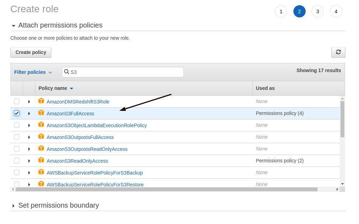Click the policy icon beside AmazonS3ObjectLambdaExecutionRolePolicy

point(41,125)
